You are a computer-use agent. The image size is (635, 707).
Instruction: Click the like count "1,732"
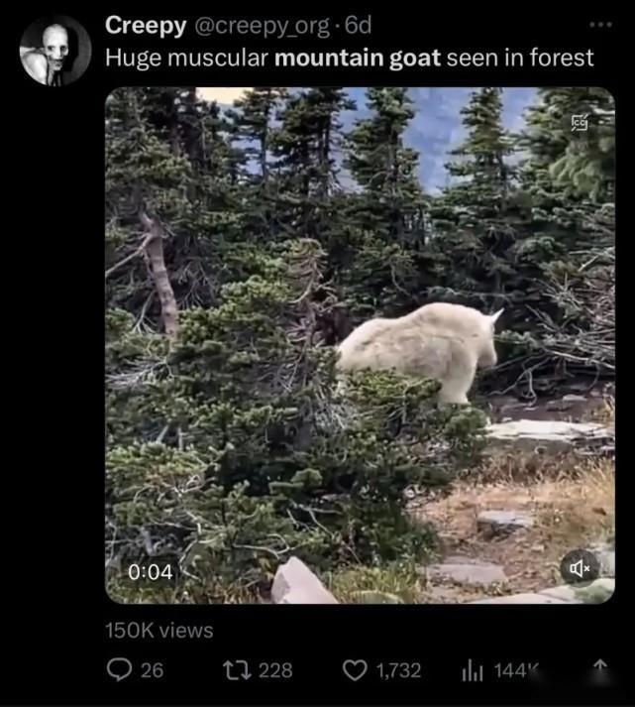click(398, 670)
